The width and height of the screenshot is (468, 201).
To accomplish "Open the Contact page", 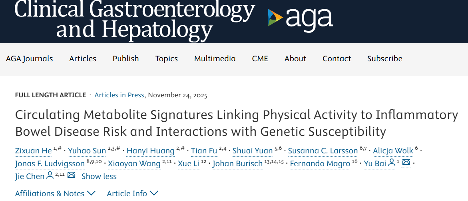I will [337, 58].
